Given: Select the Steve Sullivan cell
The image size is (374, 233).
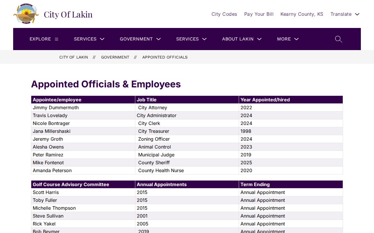Looking at the screenshot, I should tap(83, 216).
